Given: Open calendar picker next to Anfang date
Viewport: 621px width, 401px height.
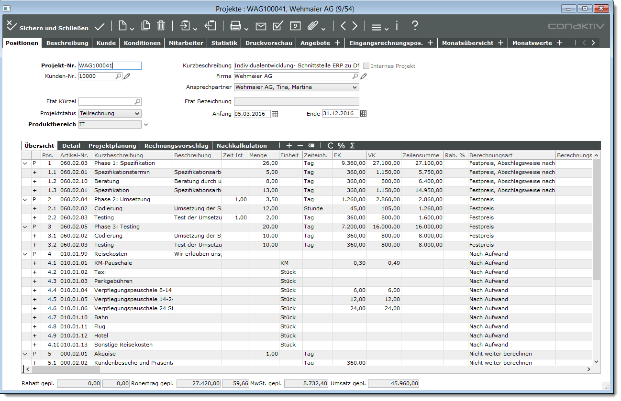Looking at the screenshot, I should [x=275, y=114].
